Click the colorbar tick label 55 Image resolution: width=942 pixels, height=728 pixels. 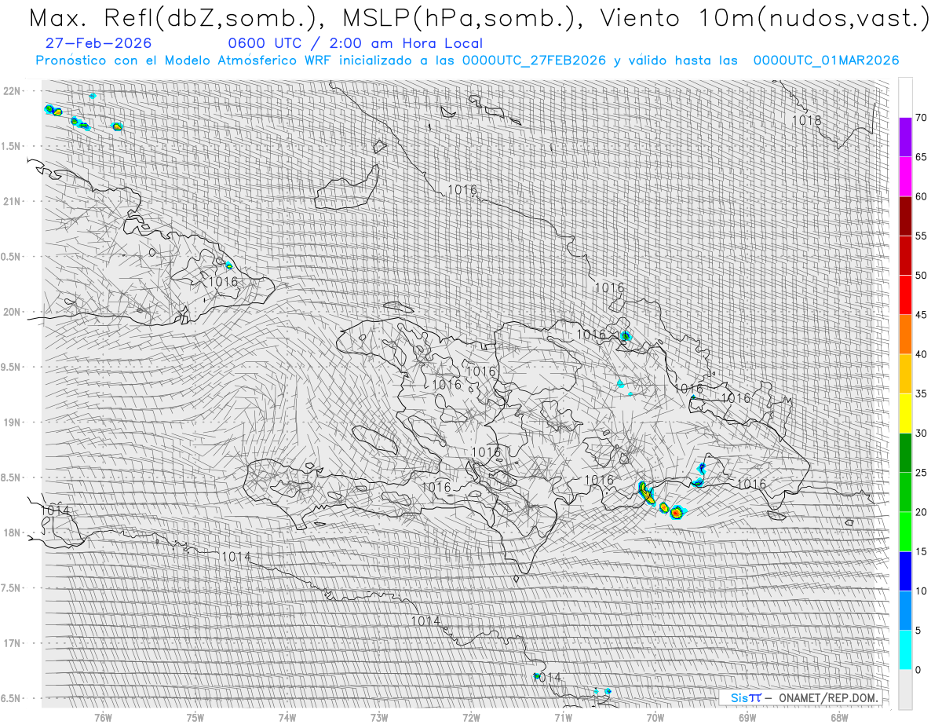pos(922,236)
